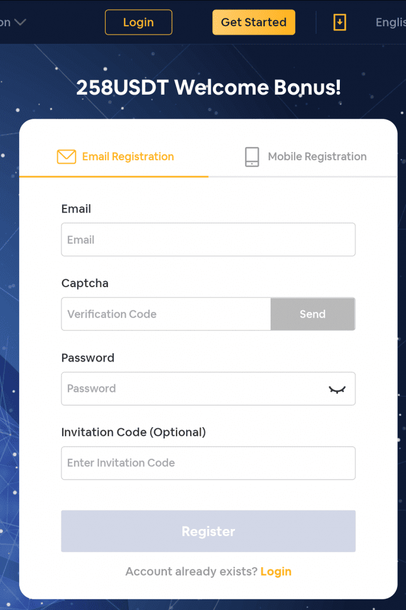Select the Password input field
This screenshot has width=406, height=610.
coord(191,388)
